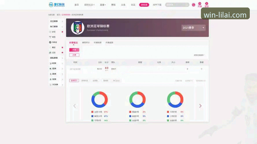Open the 即时比分 dropdown menu
257x144 pixels.
pos(89,5)
